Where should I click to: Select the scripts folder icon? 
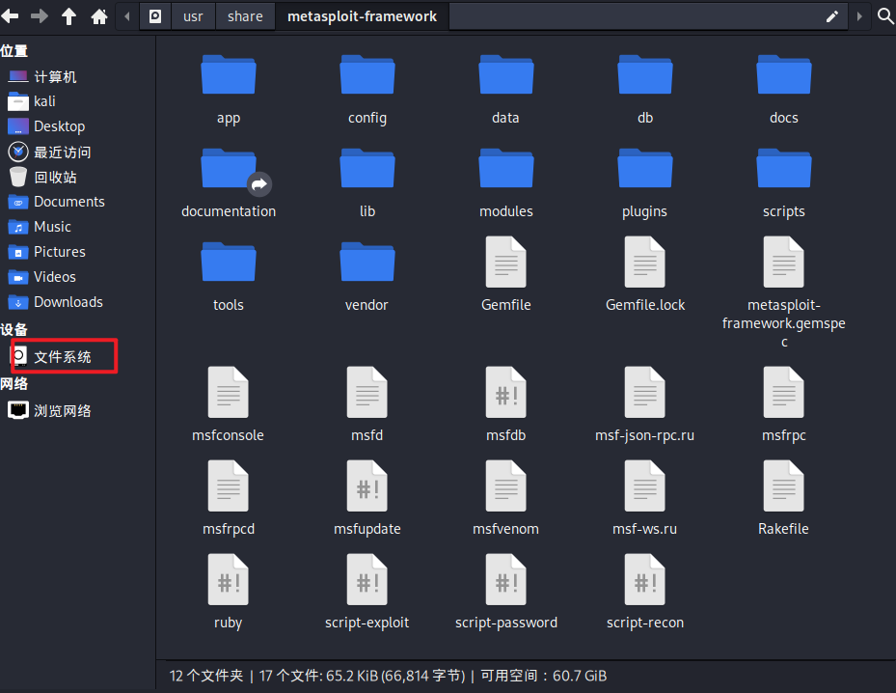coord(784,168)
